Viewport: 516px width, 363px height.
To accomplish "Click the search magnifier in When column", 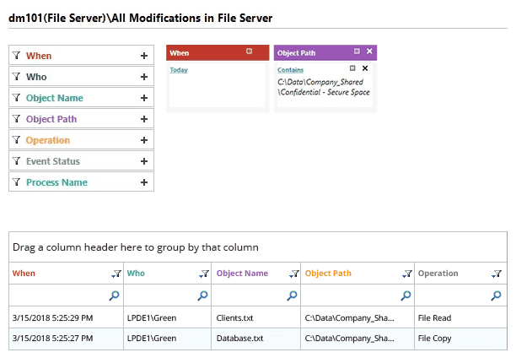I will point(114,295).
